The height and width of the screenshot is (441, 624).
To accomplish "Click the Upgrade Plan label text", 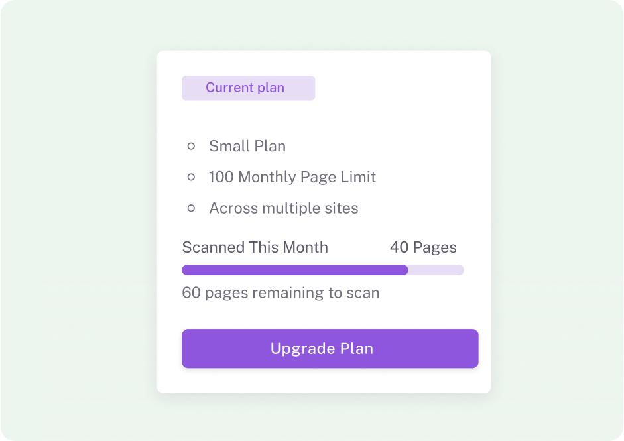I will click(321, 348).
